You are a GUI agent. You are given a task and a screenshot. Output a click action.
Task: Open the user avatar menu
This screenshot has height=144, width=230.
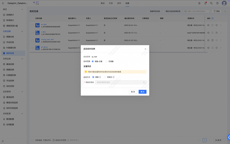pos(224,3)
